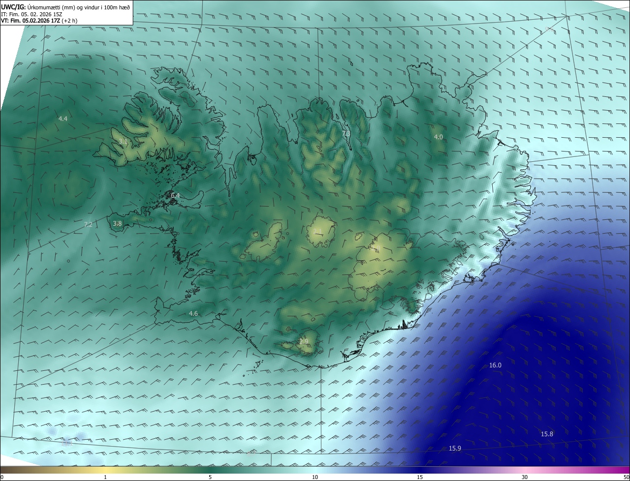Click the 3.1 label in the Westfjords
The image size is (630, 481).
pyautogui.click(x=123, y=141)
